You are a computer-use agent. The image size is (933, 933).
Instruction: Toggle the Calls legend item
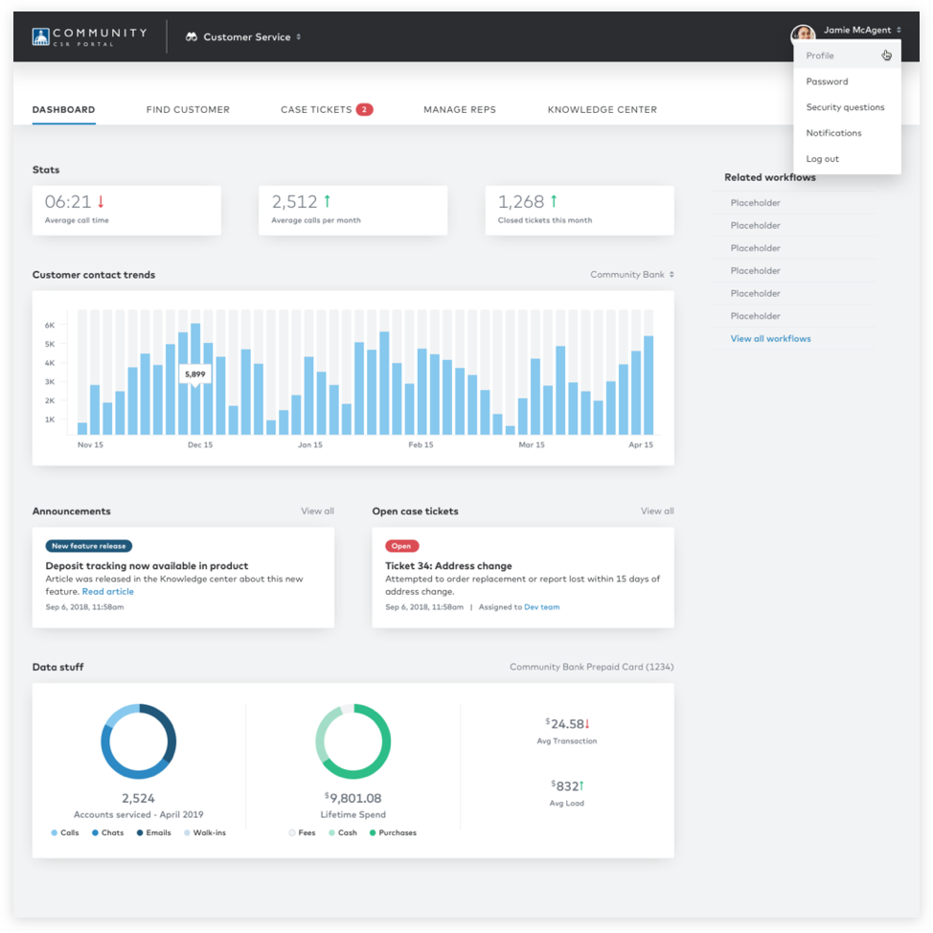[64, 832]
